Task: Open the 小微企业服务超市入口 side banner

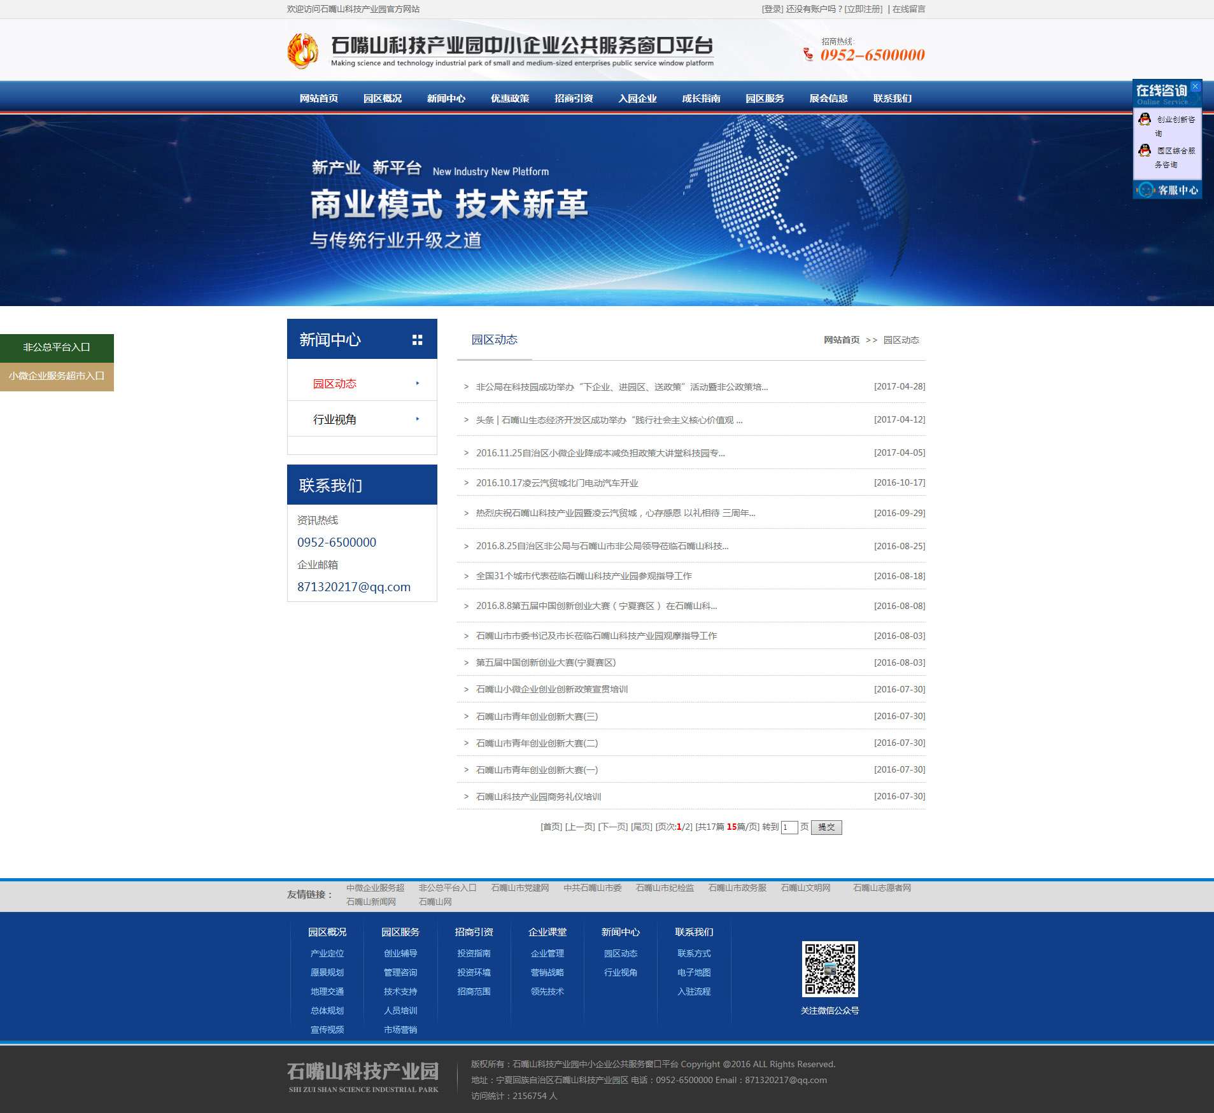Action: pos(57,376)
